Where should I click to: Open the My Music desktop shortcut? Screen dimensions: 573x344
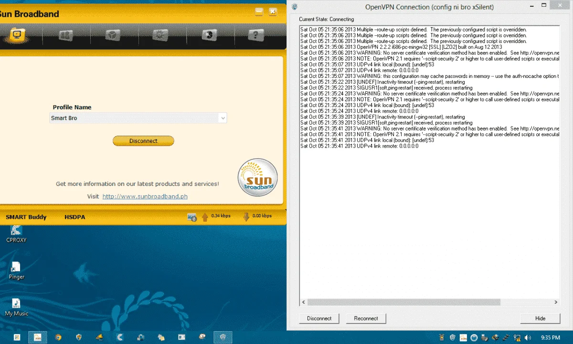tap(16, 307)
